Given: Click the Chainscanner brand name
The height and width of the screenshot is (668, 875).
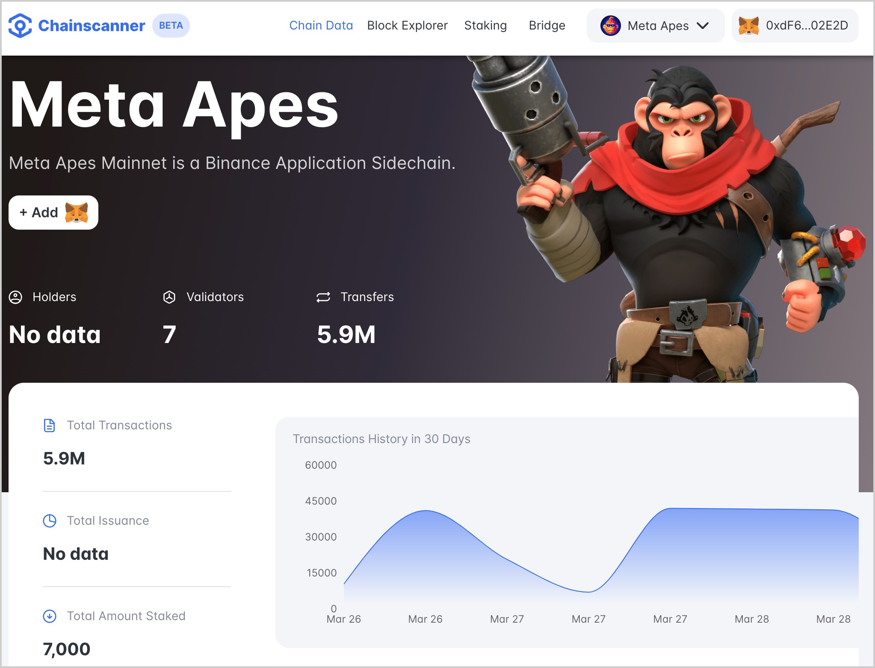Looking at the screenshot, I should pyautogui.click(x=92, y=26).
